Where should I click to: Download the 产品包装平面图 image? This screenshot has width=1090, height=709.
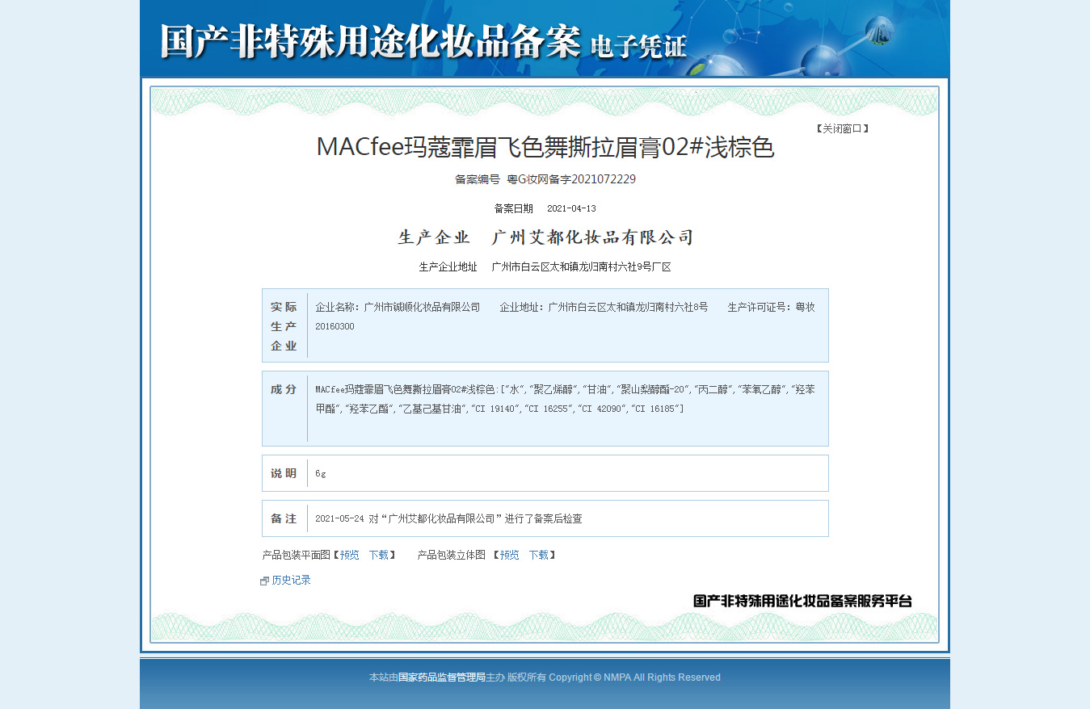coord(378,555)
